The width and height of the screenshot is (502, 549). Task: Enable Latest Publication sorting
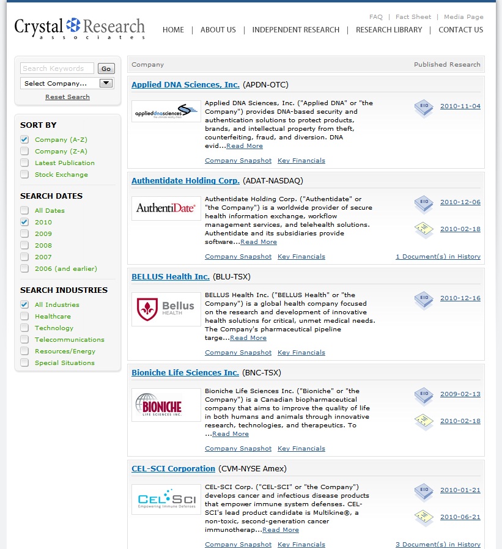pyautogui.click(x=24, y=163)
